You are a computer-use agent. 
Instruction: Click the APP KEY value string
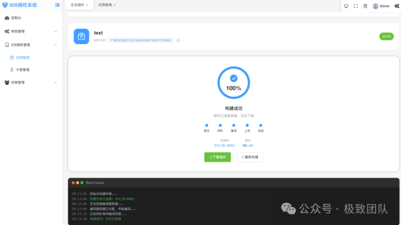(x=141, y=40)
